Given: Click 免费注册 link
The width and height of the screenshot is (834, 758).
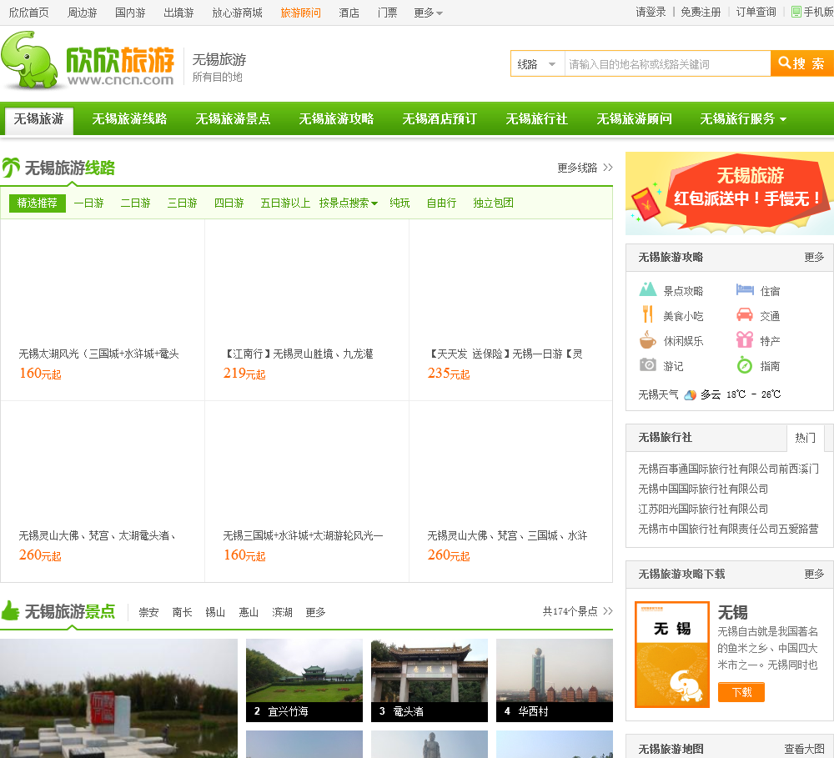Looking at the screenshot, I should 701,13.
